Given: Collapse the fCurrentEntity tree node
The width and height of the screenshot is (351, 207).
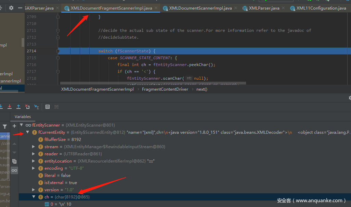Looking at the screenshot, I should click(28, 132).
